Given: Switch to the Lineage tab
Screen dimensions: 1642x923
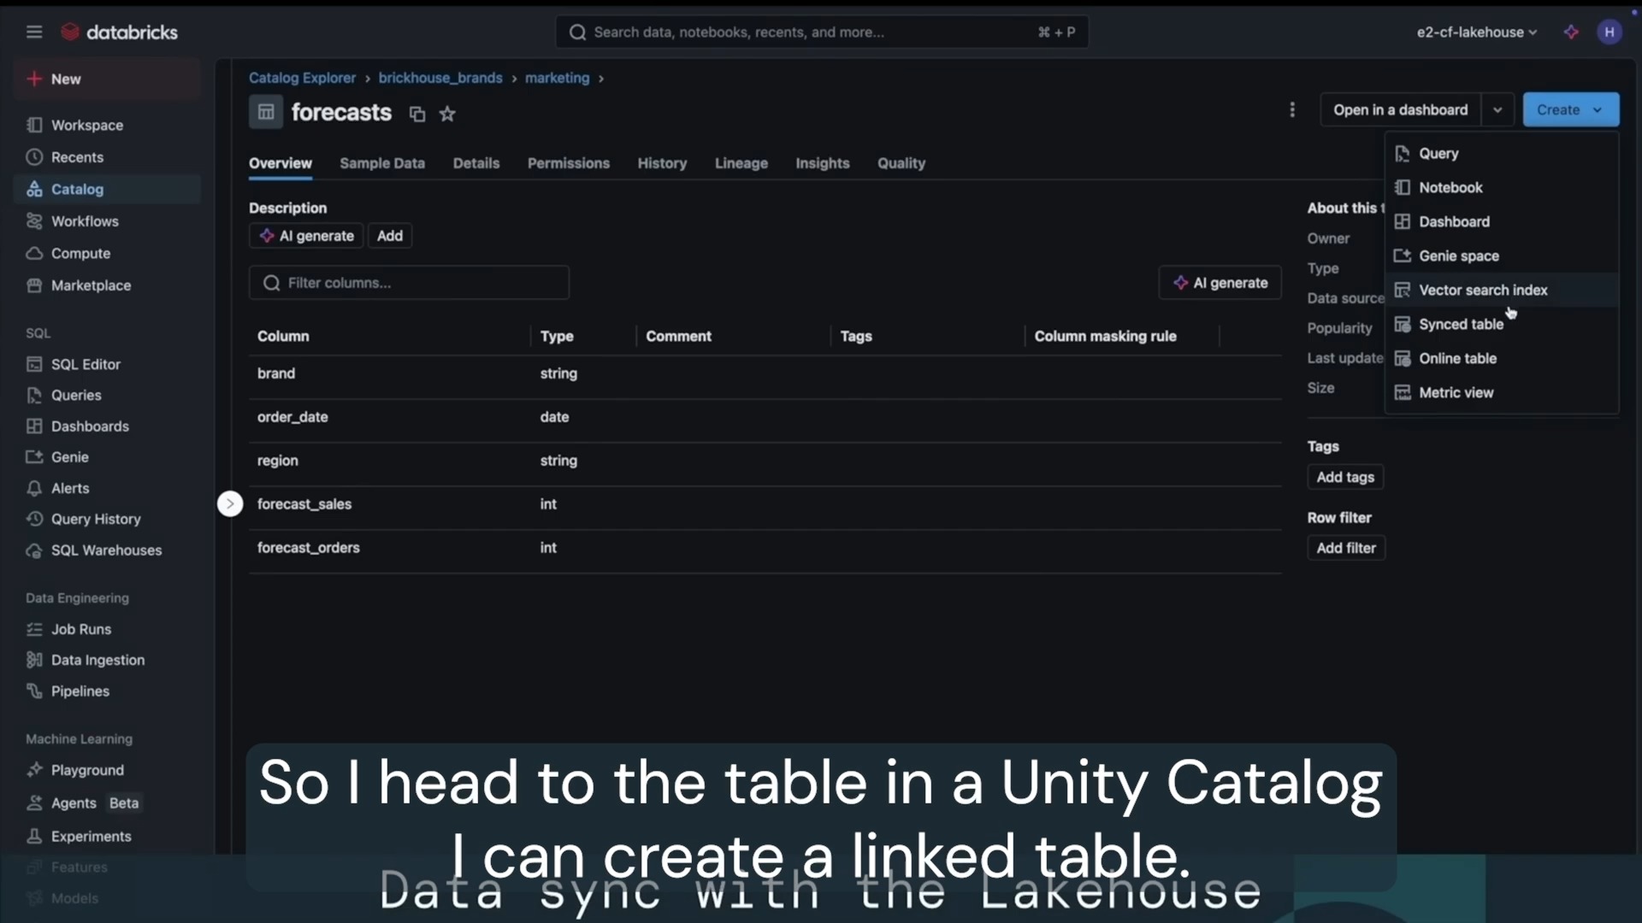Looking at the screenshot, I should 741,163.
